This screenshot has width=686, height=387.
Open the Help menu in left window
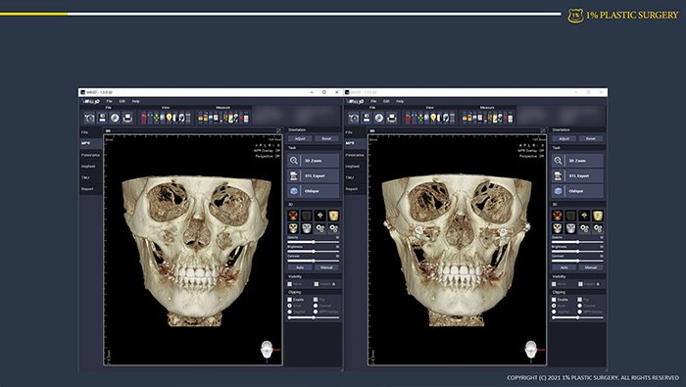click(135, 102)
